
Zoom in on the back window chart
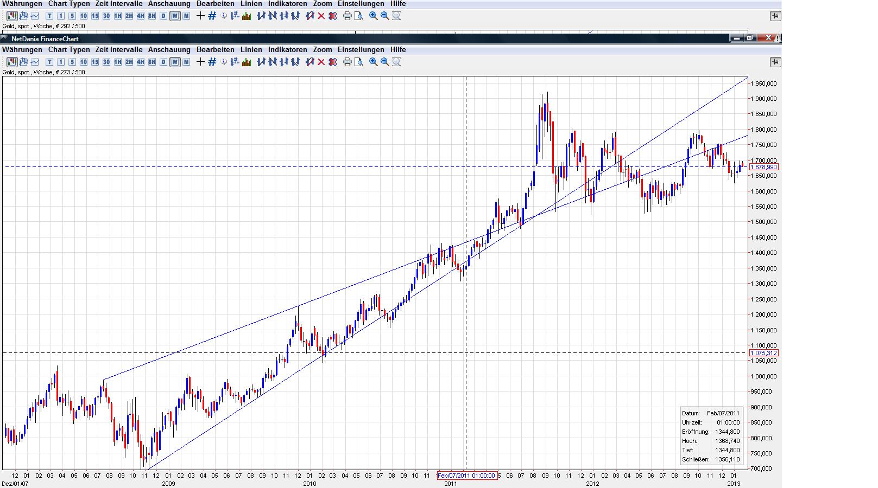373,16
